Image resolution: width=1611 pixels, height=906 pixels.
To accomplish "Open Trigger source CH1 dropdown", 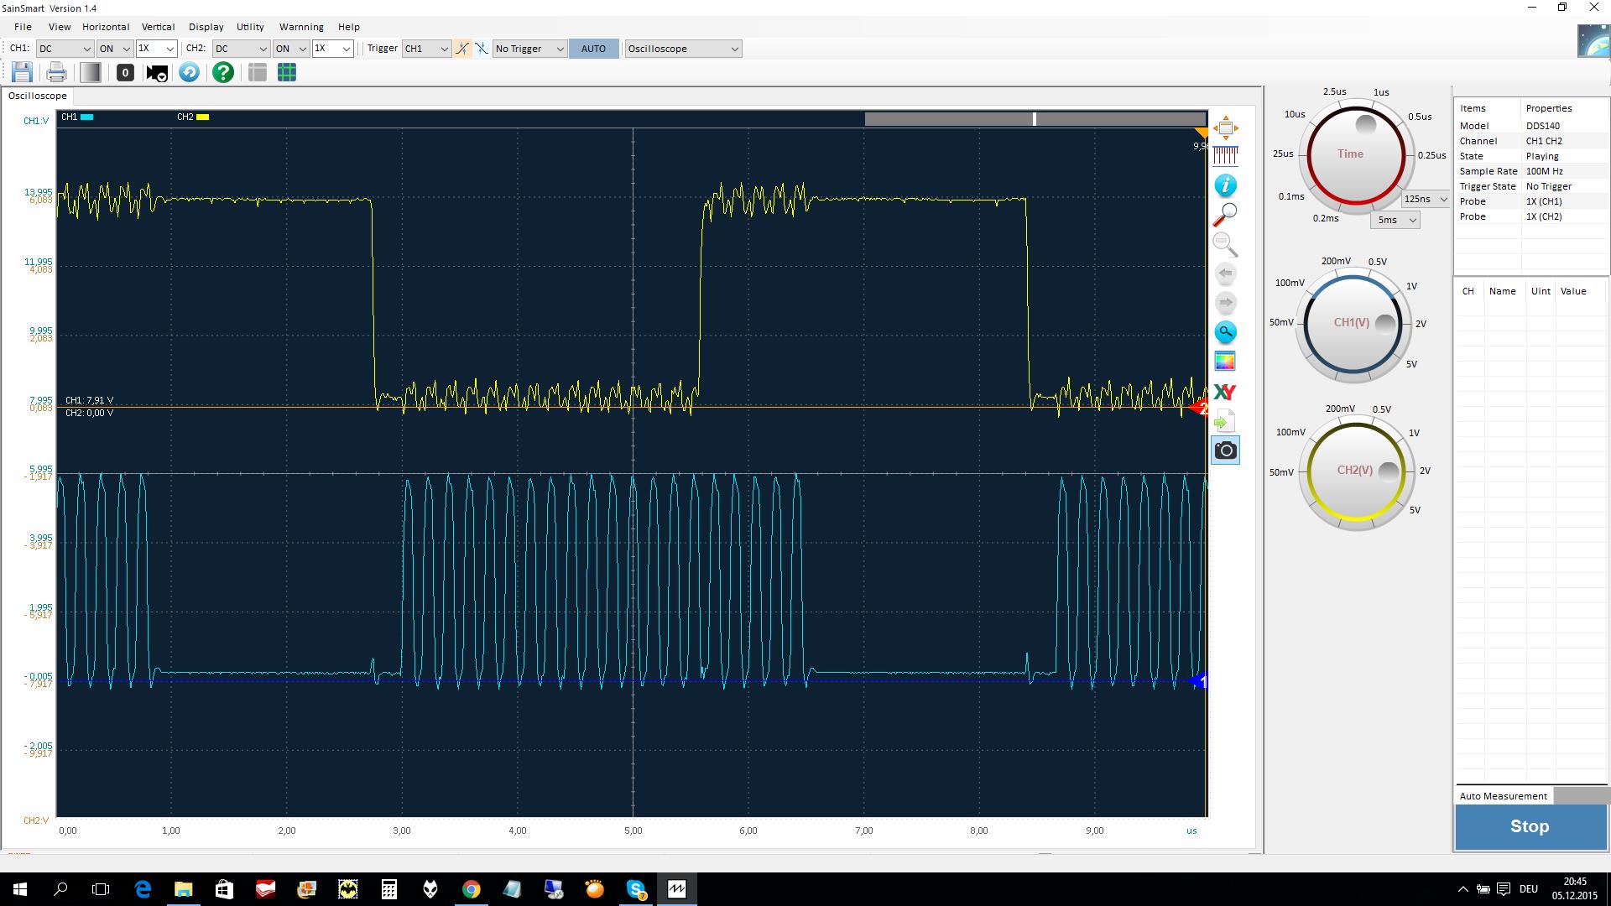I will [426, 49].
